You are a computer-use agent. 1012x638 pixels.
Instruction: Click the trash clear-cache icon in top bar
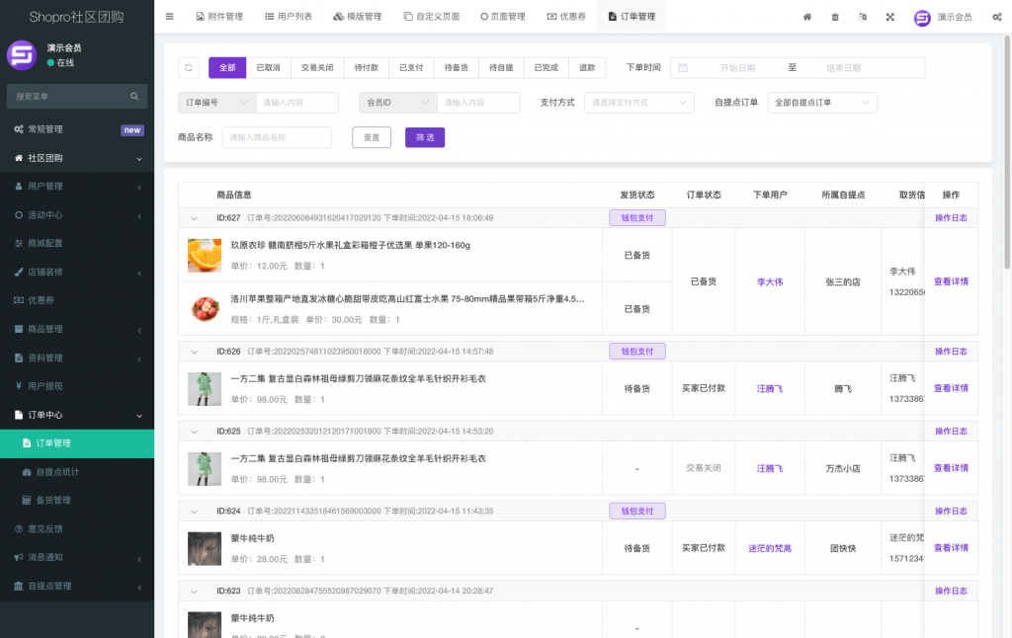click(834, 18)
